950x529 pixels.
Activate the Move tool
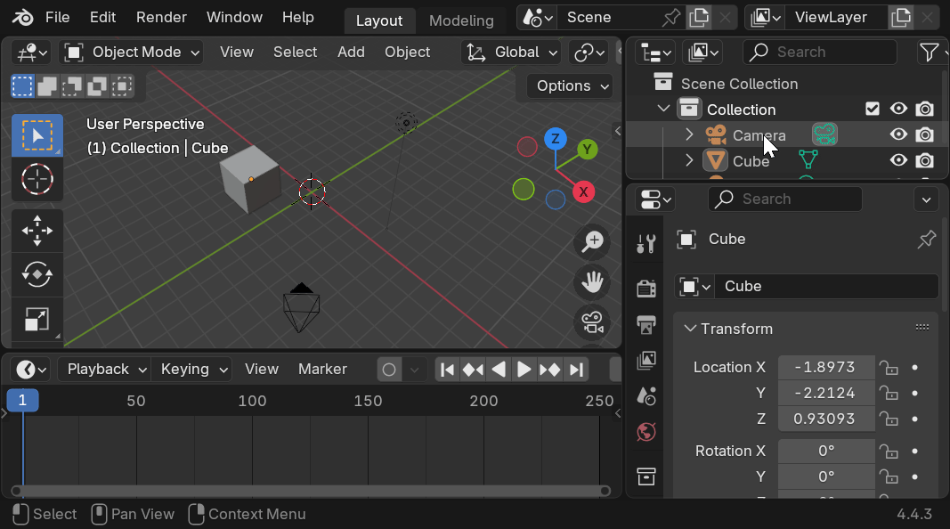pyautogui.click(x=37, y=231)
